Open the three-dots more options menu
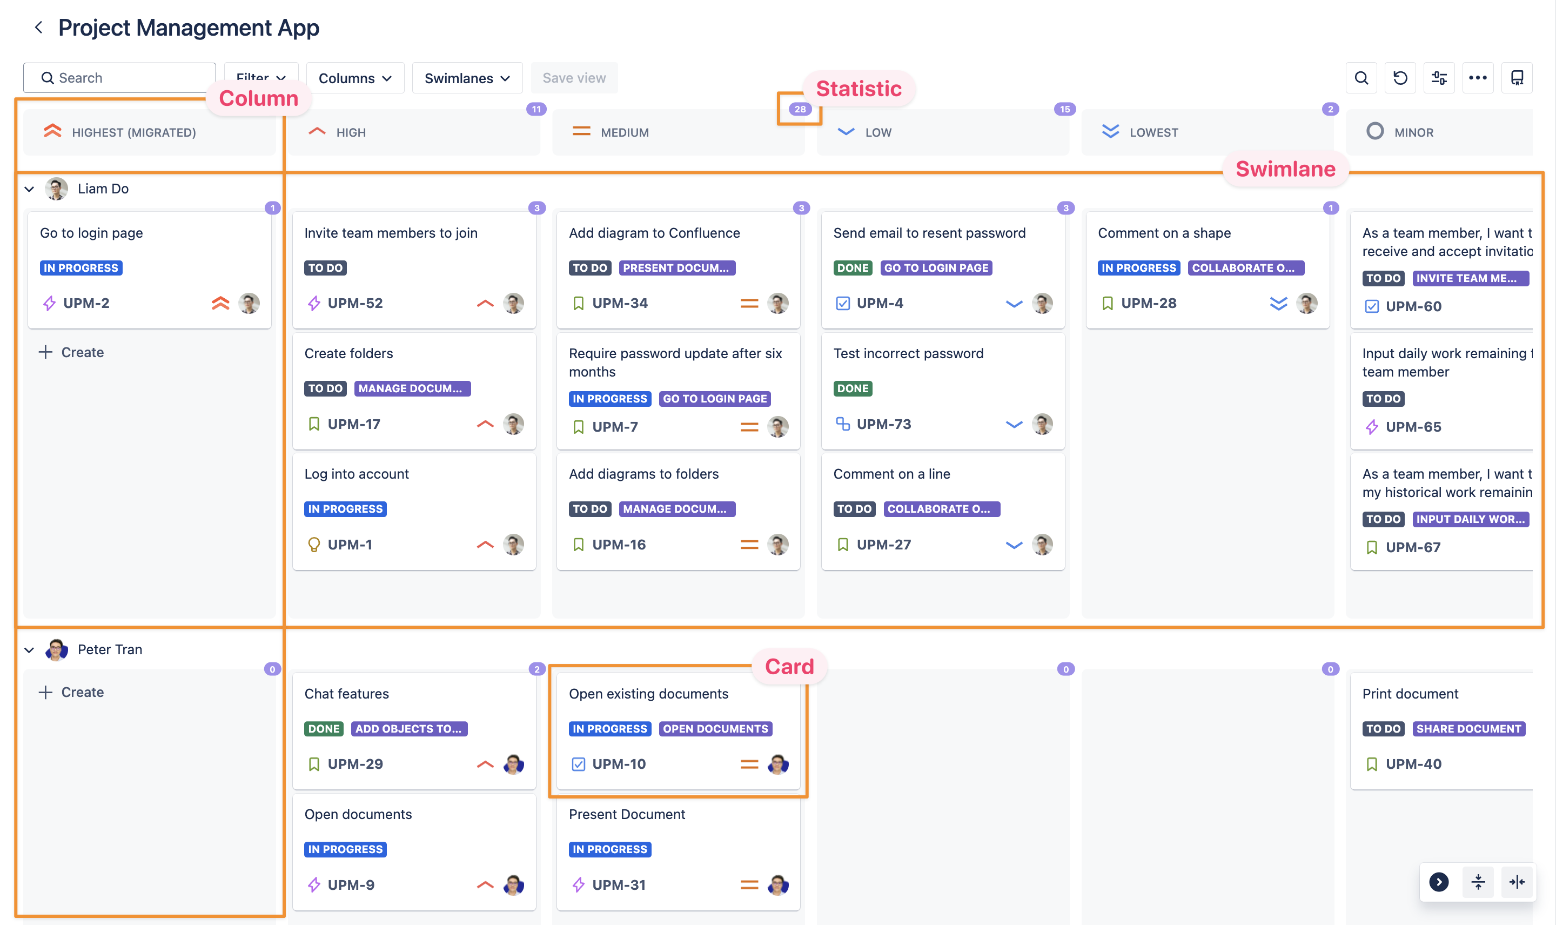The image size is (1556, 926). point(1477,78)
